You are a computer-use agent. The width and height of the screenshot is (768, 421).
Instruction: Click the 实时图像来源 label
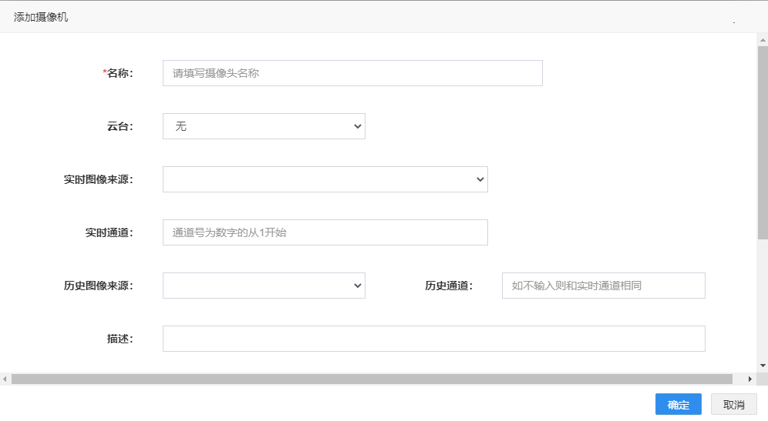(x=99, y=179)
